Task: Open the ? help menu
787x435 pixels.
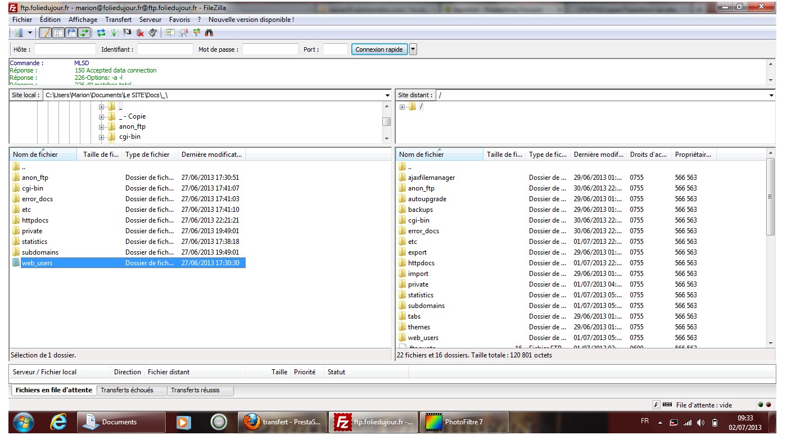Action: pos(199,20)
